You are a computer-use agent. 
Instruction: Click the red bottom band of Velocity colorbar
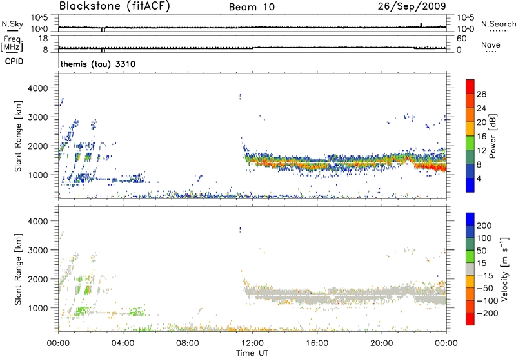[470, 319]
